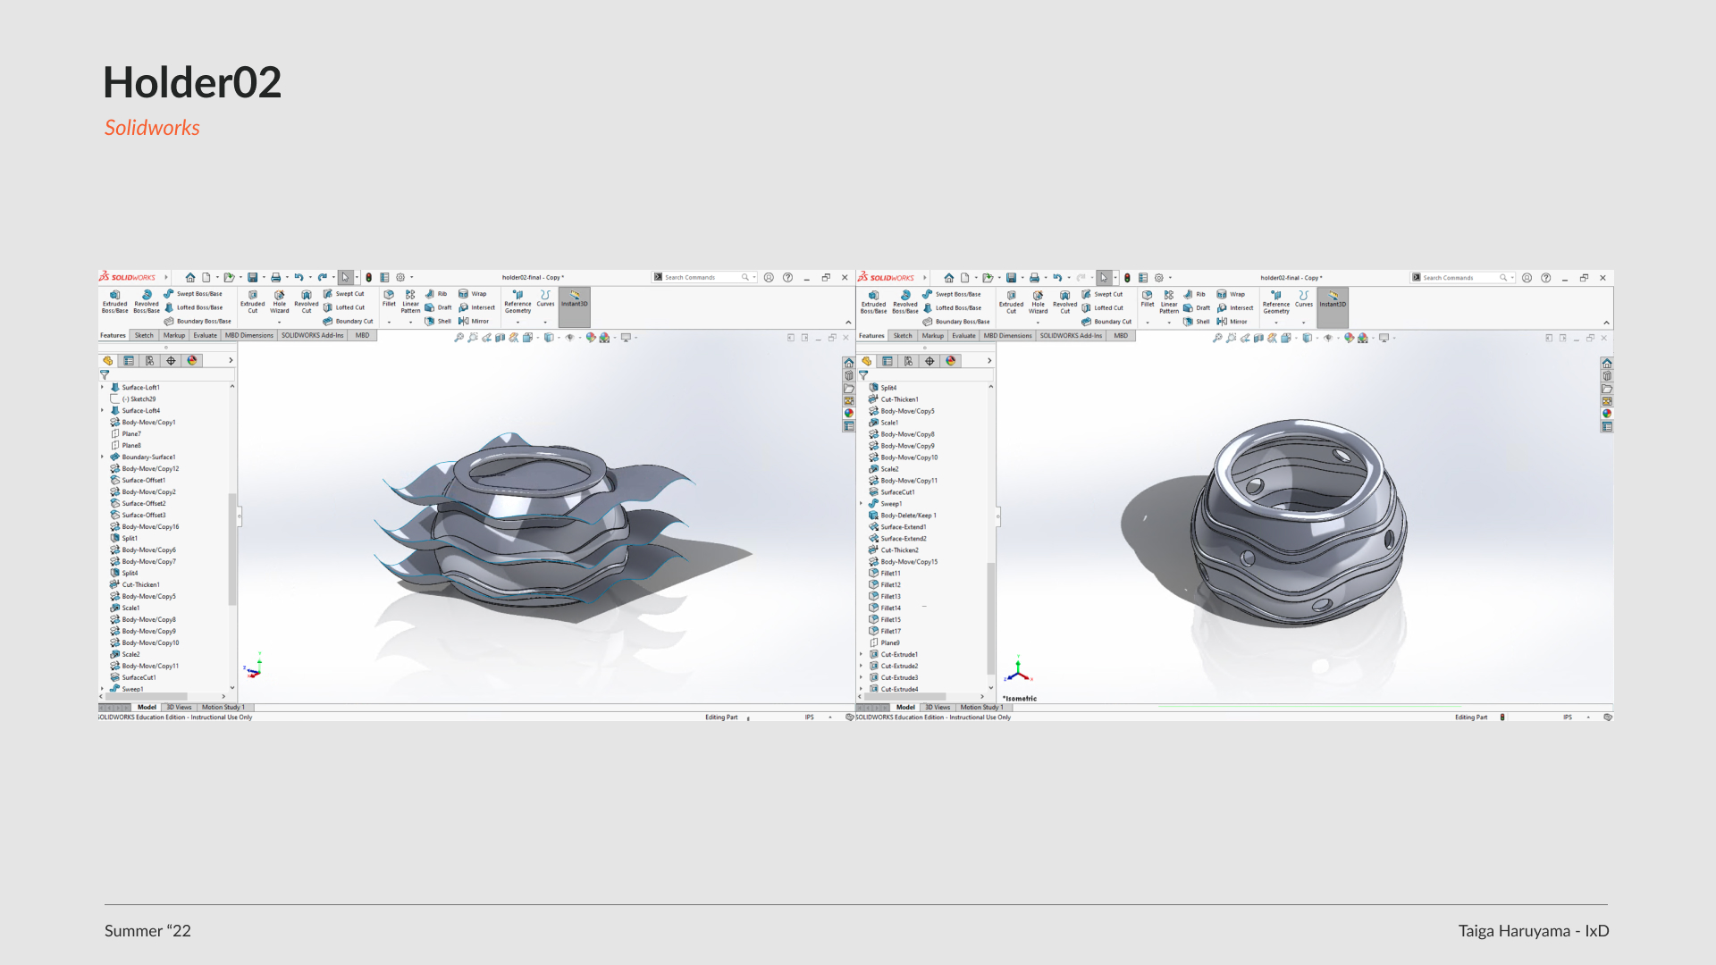The width and height of the screenshot is (1716, 965).
Task: Expand the Sweep1 feature in right tree
Action: click(x=862, y=504)
